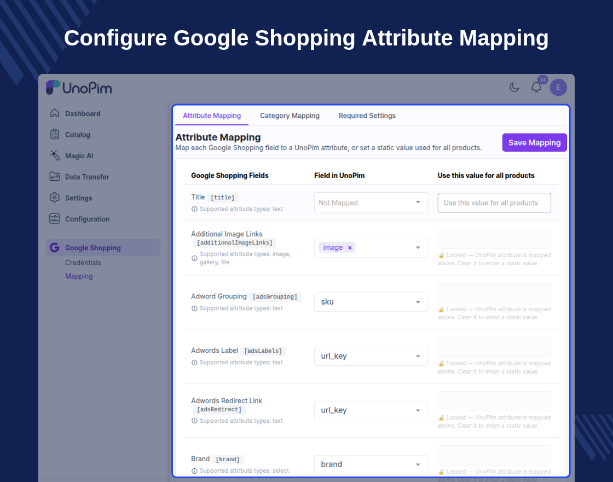Click locked static value field for Adword Grouping
The height and width of the screenshot is (482, 613).
tap(494, 293)
